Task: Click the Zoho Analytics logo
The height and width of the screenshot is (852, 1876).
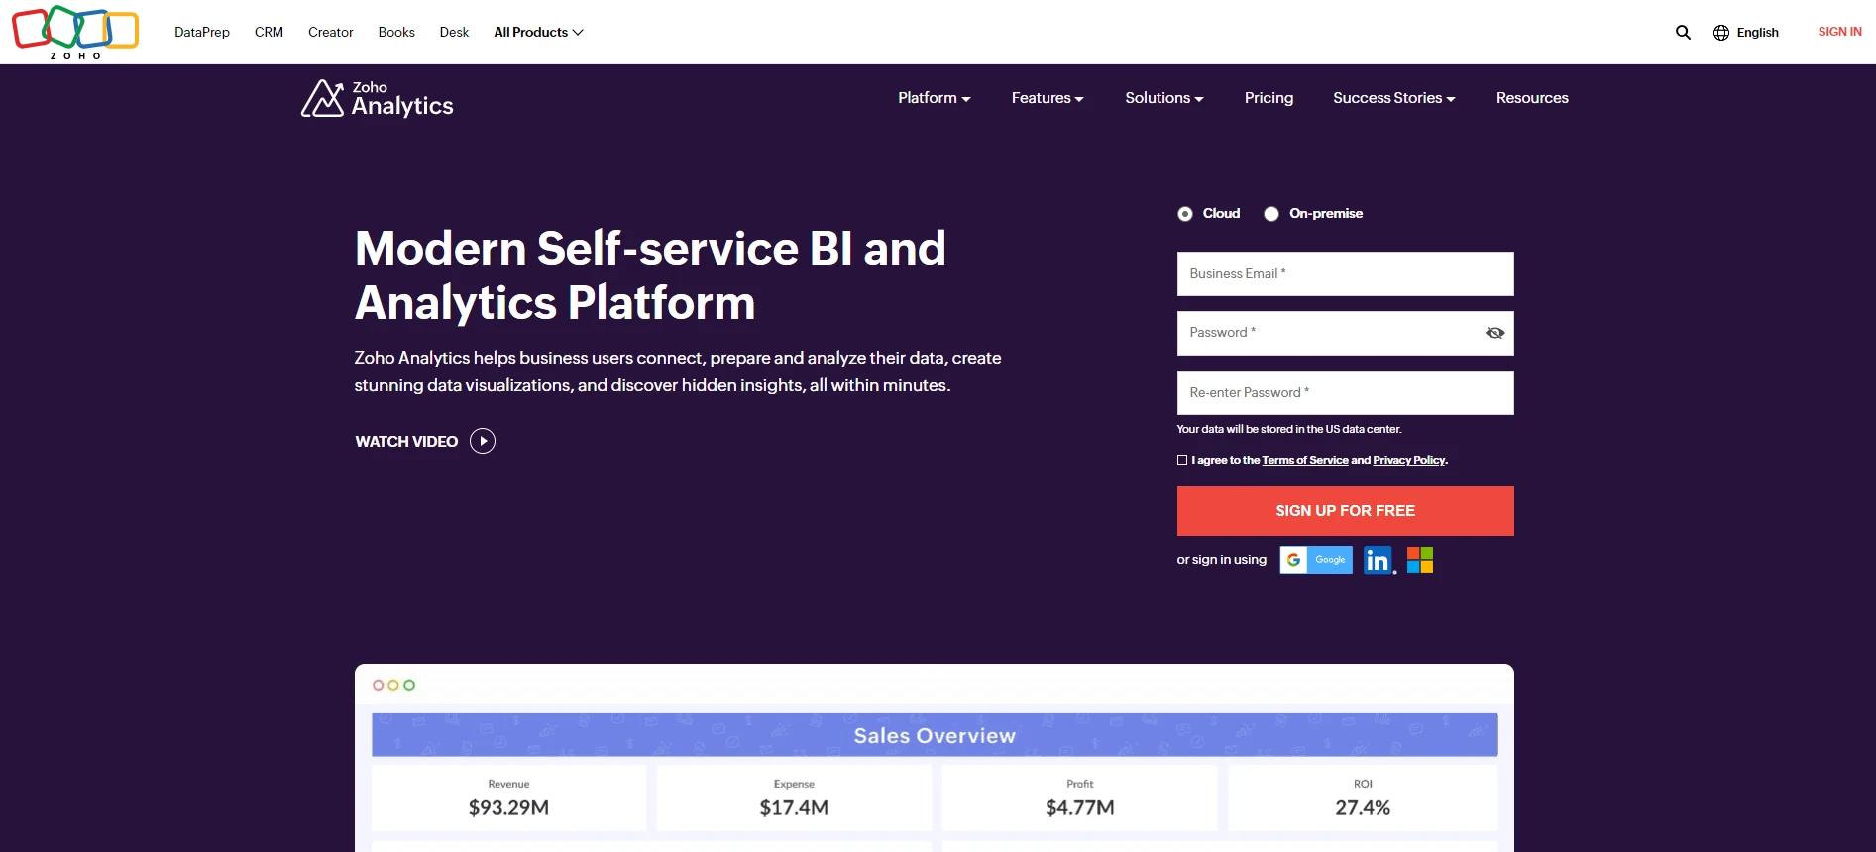Action: (x=378, y=99)
